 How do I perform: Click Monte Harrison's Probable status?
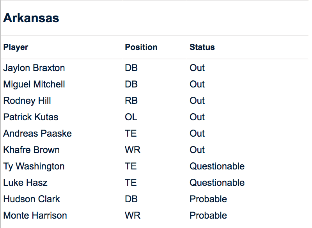(x=208, y=216)
